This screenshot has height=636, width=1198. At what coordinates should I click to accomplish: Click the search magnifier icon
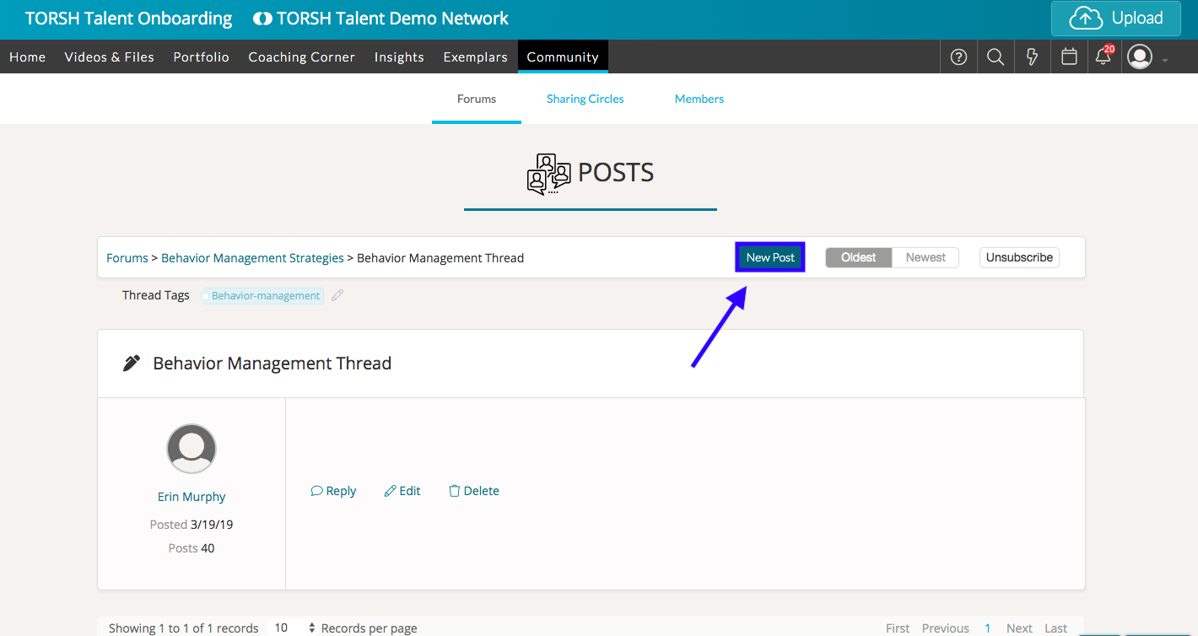tap(996, 57)
